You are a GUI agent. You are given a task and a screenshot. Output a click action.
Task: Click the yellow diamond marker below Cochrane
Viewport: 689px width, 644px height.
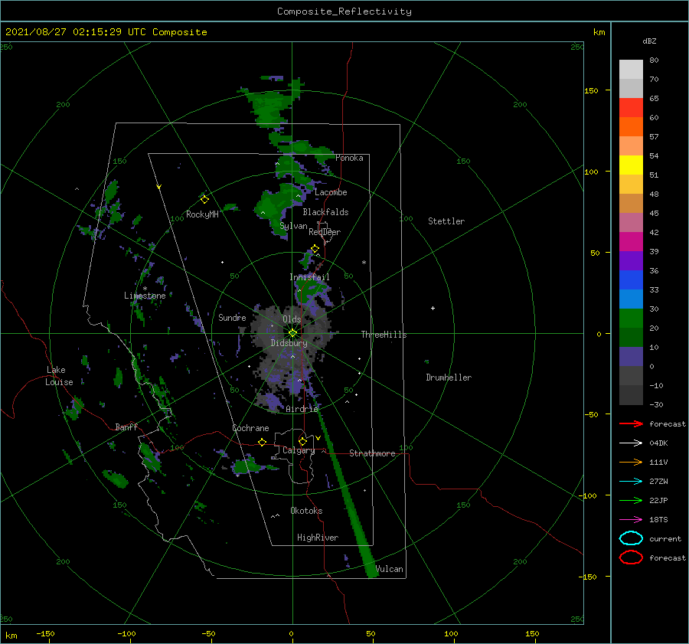coord(263,442)
